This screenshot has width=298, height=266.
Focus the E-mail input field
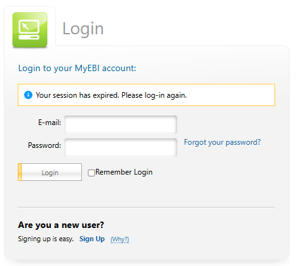tap(121, 124)
